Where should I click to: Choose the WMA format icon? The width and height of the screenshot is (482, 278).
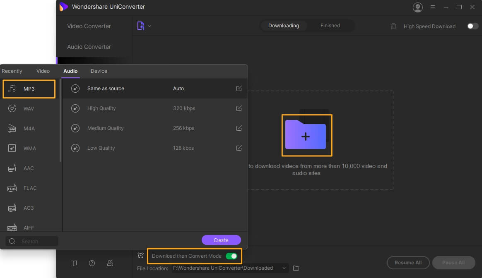click(12, 149)
